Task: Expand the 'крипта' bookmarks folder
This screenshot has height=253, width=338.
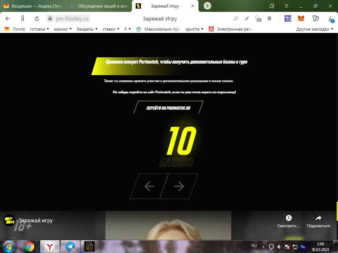Action: point(195,29)
